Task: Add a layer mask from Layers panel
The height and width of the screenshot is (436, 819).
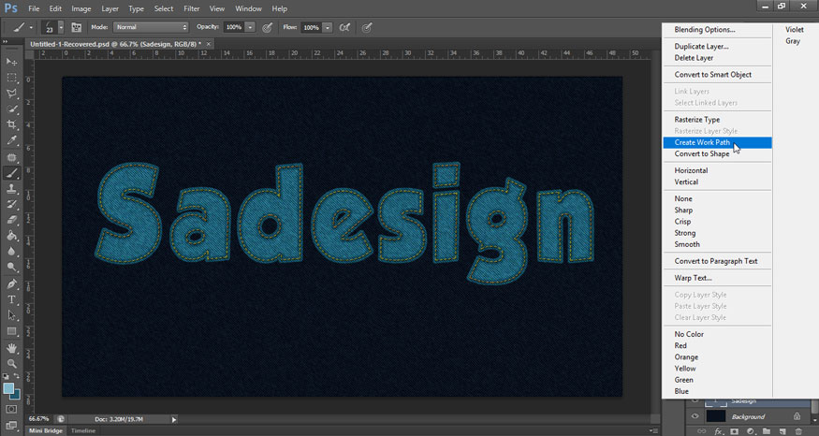Action: pos(735,431)
